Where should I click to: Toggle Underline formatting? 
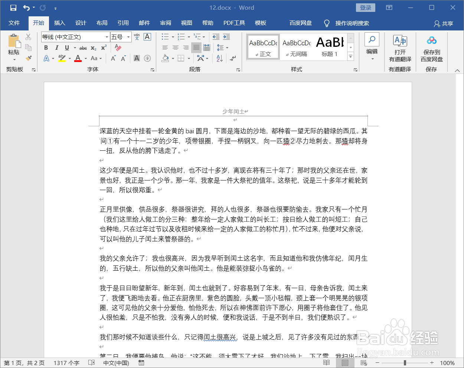click(67, 48)
